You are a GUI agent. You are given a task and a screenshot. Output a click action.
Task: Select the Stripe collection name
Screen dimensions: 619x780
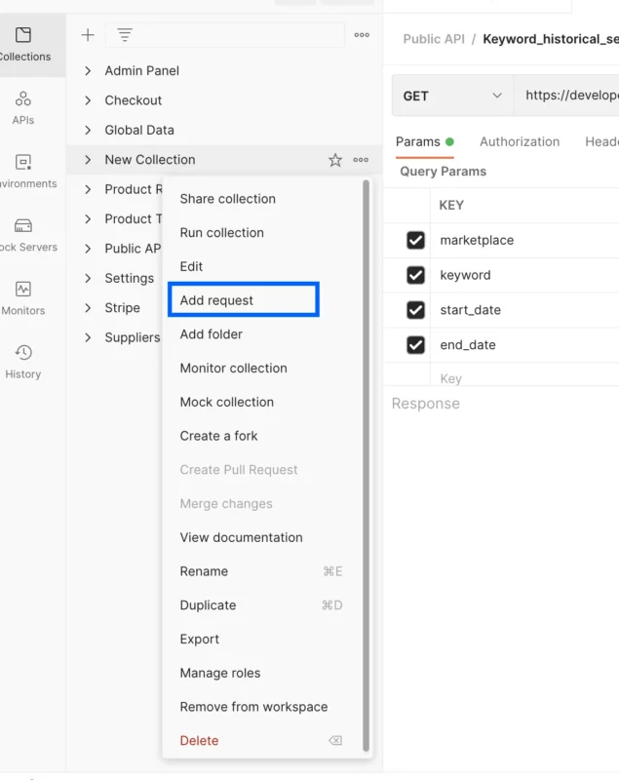click(x=122, y=308)
